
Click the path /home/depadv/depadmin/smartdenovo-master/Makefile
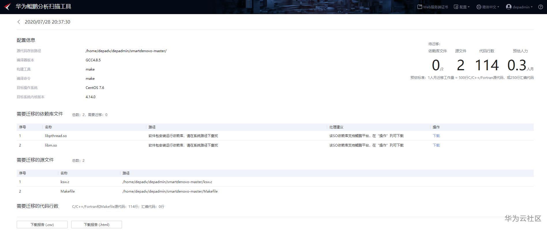tap(170, 191)
